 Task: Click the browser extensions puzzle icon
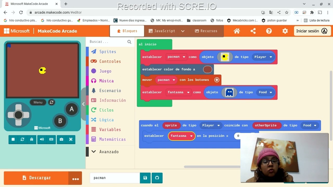coord(312,12)
